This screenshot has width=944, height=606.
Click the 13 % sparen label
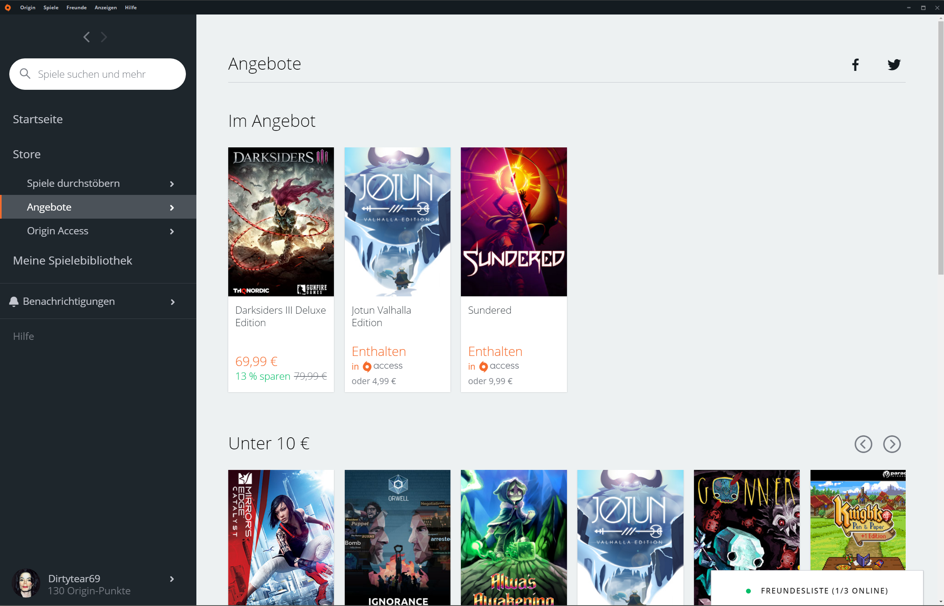[263, 376]
